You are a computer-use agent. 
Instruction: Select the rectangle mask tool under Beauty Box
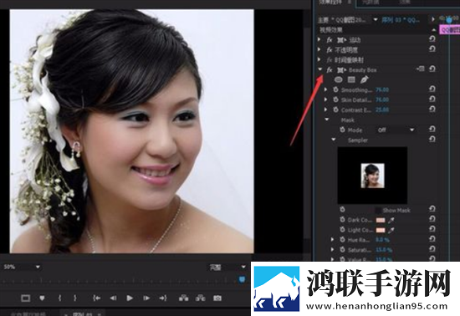click(x=351, y=79)
